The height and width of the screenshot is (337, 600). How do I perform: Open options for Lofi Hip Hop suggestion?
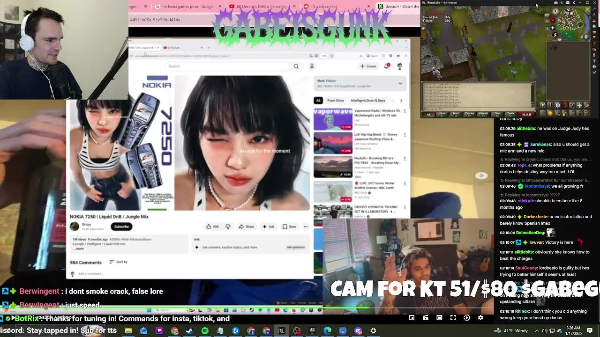[x=405, y=135]
